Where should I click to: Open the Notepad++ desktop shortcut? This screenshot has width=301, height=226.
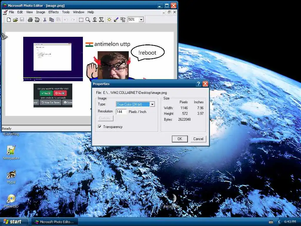pyautogui.click(x=11, y=153)
